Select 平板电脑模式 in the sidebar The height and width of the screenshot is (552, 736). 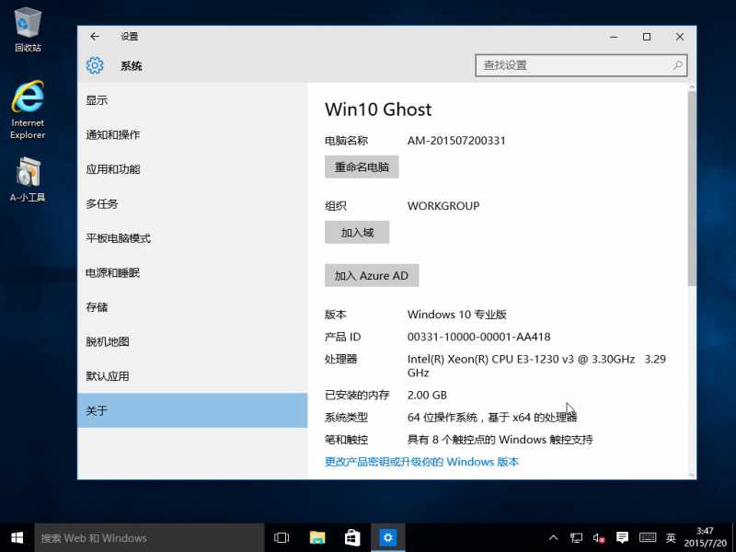point(192,238)
